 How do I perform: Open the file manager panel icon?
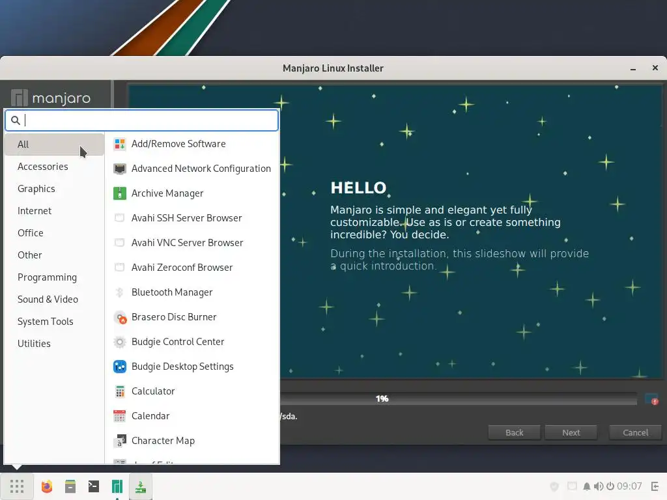[x=70, y=486]
